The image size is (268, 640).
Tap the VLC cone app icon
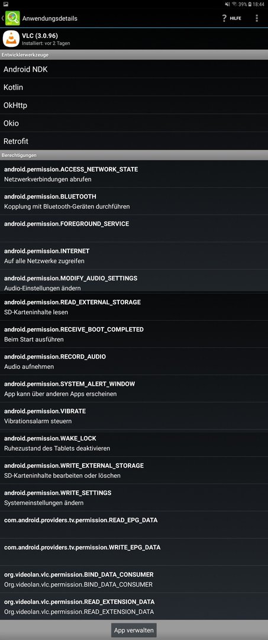tap(11, 39)
